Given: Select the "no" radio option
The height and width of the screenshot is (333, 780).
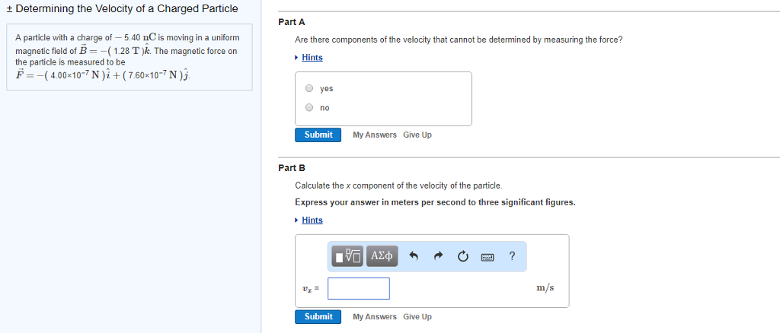Looking at the screenshot, I should (309, 107).
